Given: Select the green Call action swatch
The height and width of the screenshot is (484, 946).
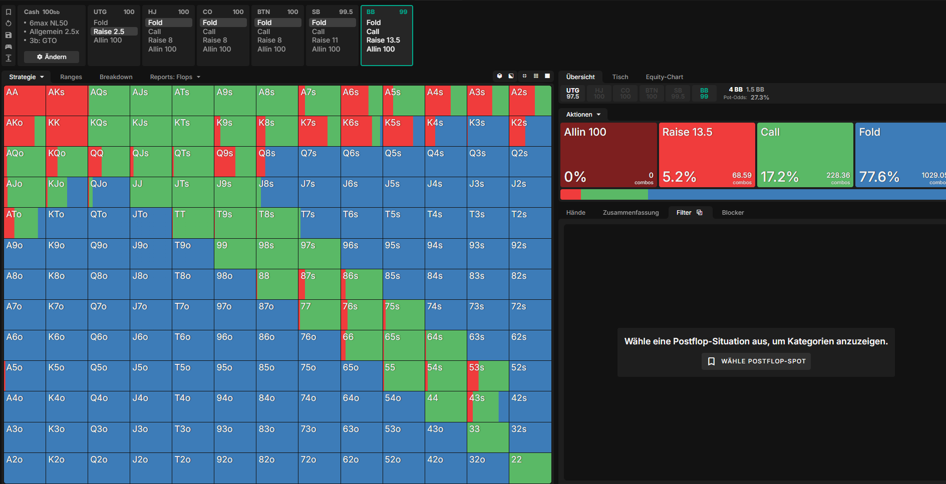Looking at the screenshot, I should point(805,155).
